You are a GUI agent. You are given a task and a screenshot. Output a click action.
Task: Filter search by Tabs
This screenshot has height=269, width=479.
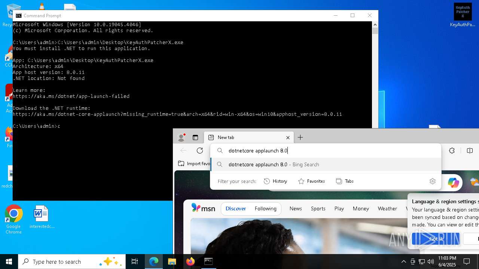[345, 181]
